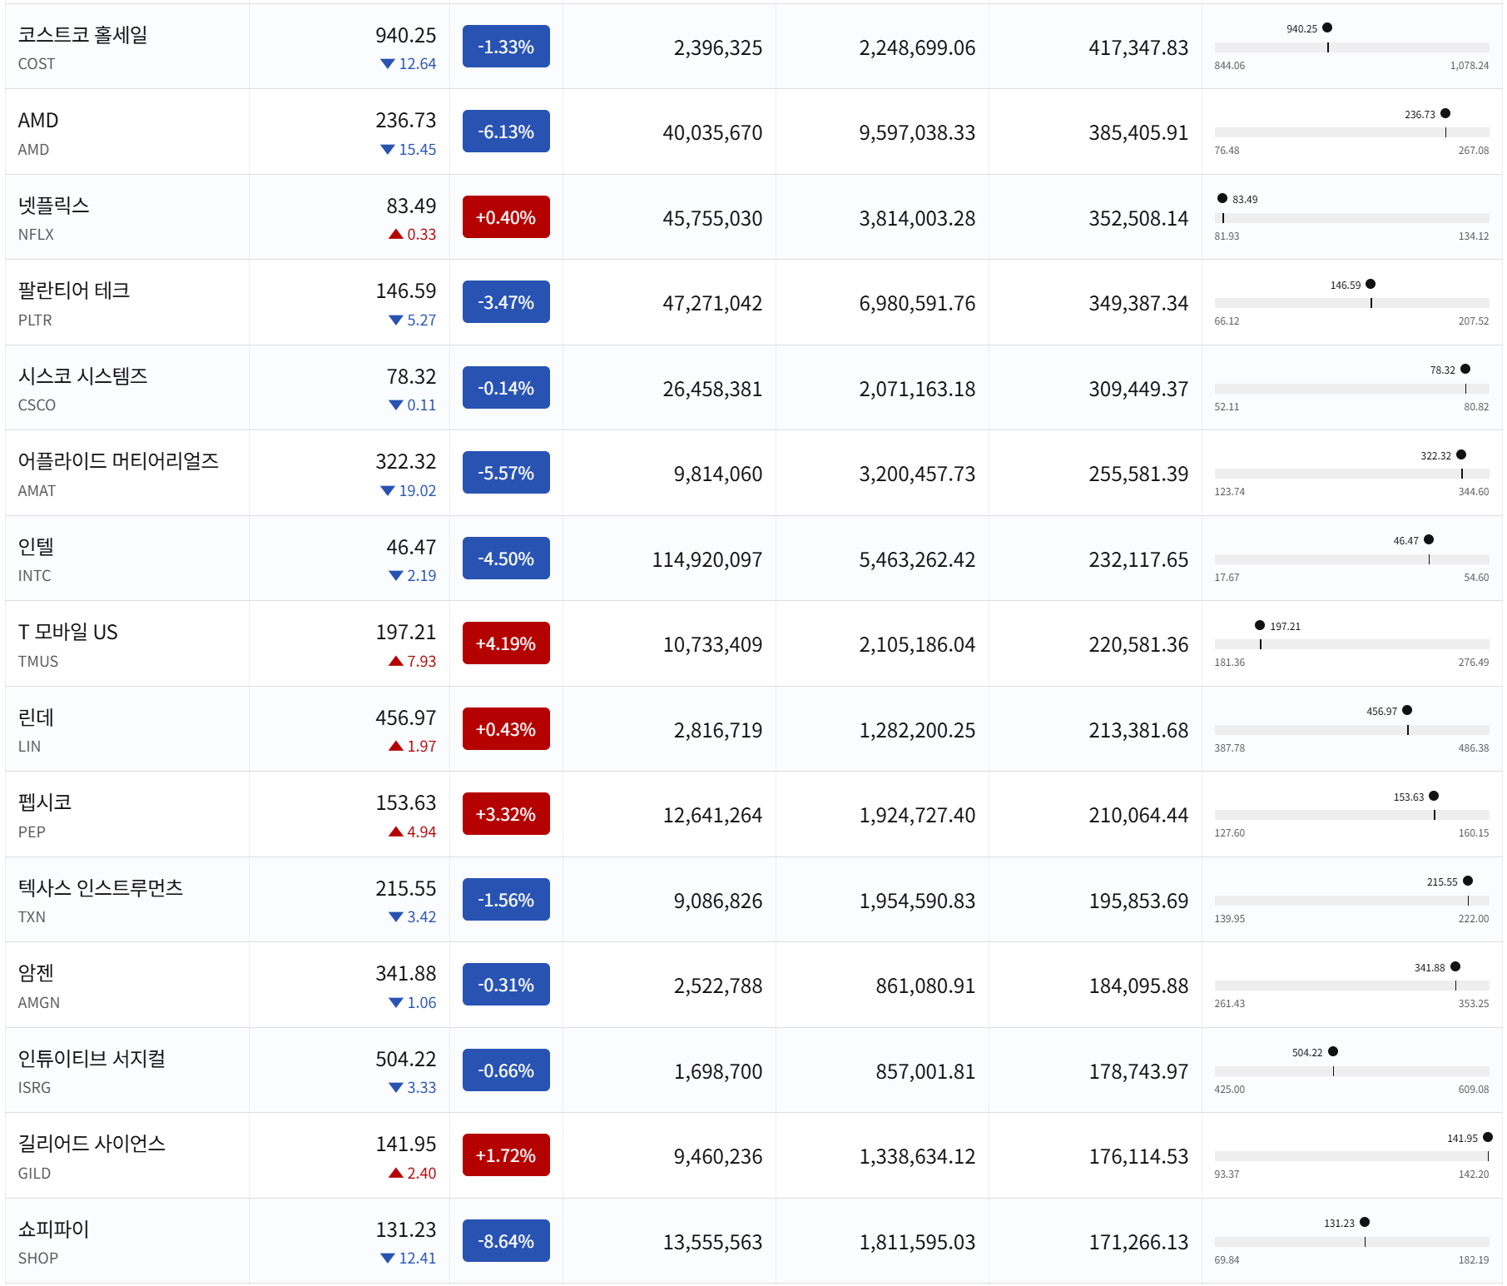Click the COST 52-week range bar
The height and width of the screenshot is (1286, 1507).
(1351, 47)
